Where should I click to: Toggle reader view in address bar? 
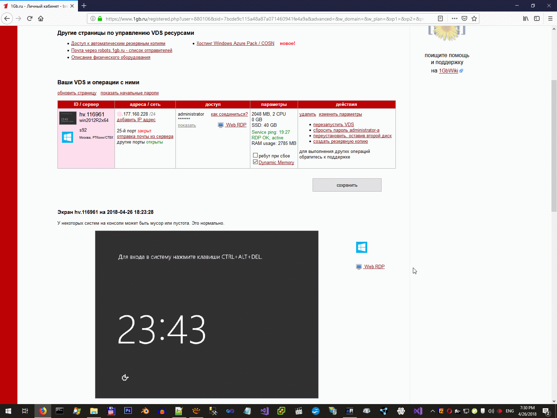tap(440, 18)
